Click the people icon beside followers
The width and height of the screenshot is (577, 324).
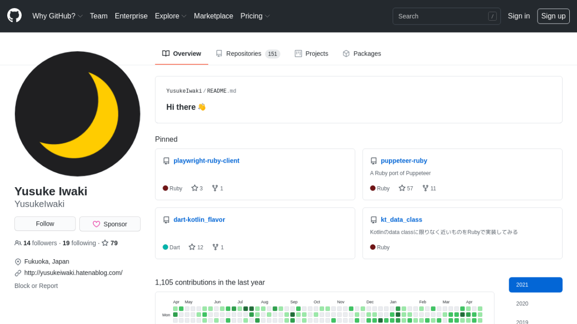(18, 243)
